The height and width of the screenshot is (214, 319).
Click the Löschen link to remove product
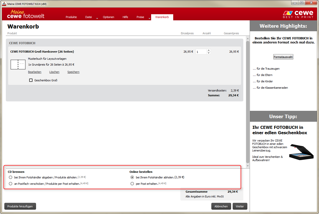(54, 72)
